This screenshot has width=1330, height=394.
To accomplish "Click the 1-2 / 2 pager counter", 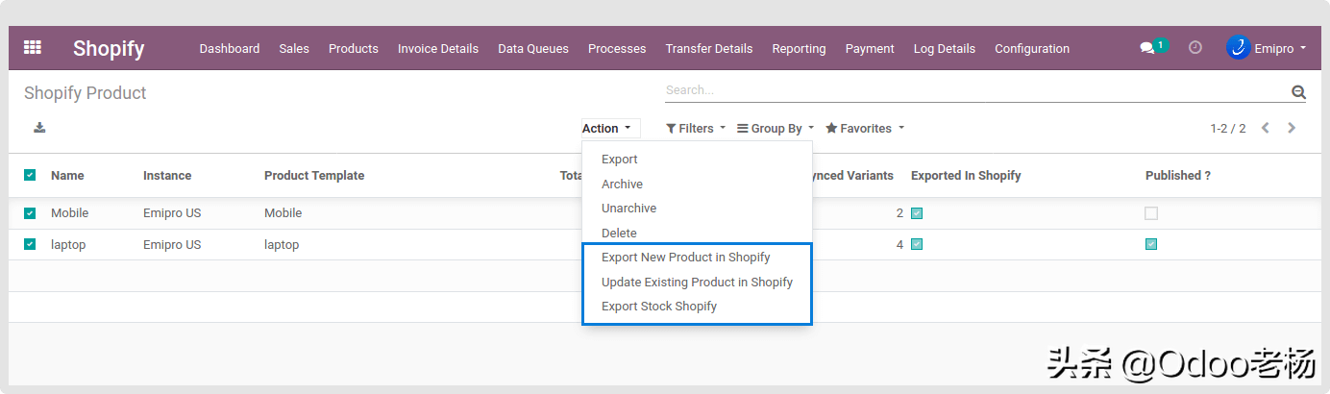I will pos(1228,129).
